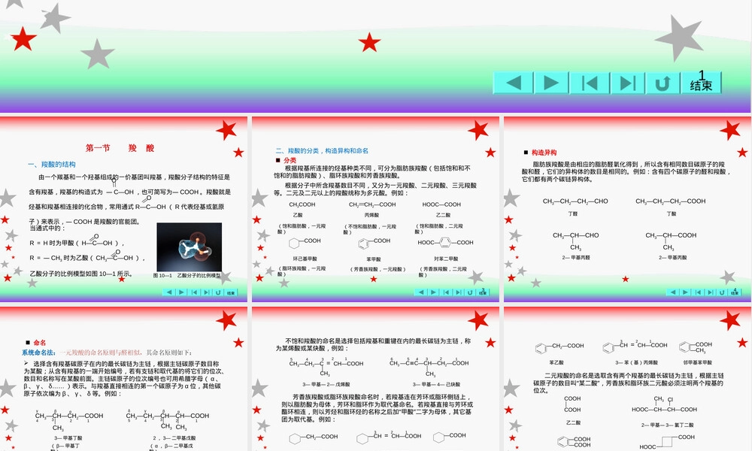Click the label 3—甲基—2—戊烯酸

pyautogui.click(x=326, y=384)
